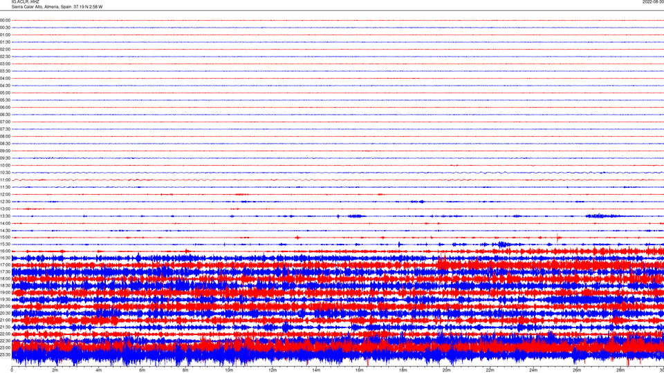Select the 11:00 time label
The width and height of the screenshot is (664, 373).
5,180
